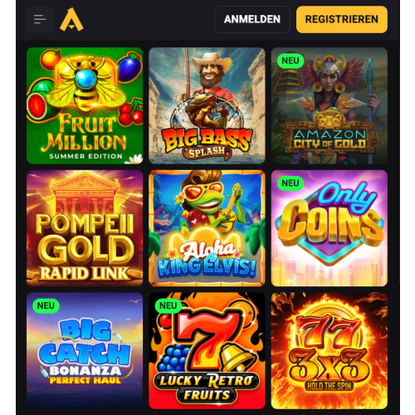Click NEU badge on Amazon City of Gold
Image resolution: width=415 pixels, height=415 pixels.
(x=290, y=61)
